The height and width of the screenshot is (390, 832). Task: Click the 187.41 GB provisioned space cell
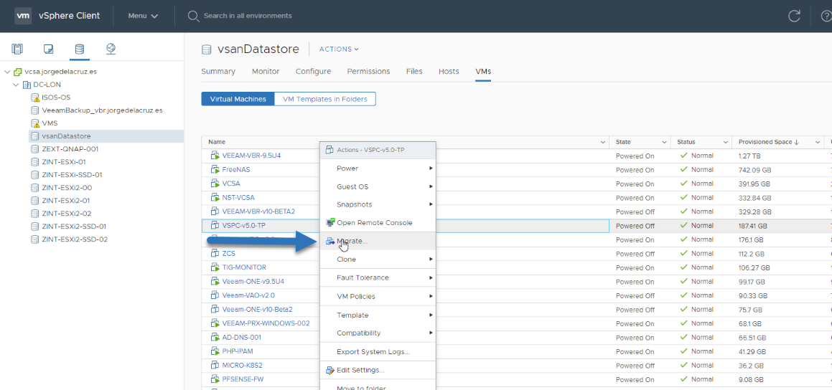(x=752, y=226)
